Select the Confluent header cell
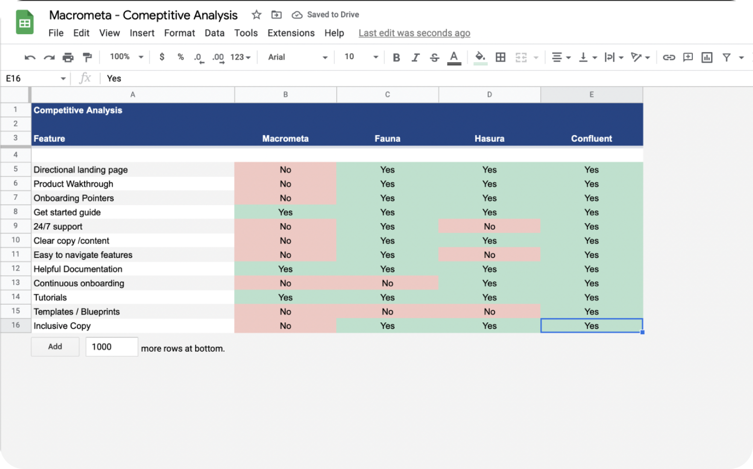This screenshot has width=753, height=469. [x=592, y=138]
